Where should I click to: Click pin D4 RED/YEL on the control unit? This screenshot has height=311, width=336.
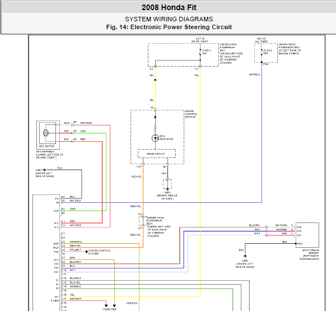[x=71, y=246]
